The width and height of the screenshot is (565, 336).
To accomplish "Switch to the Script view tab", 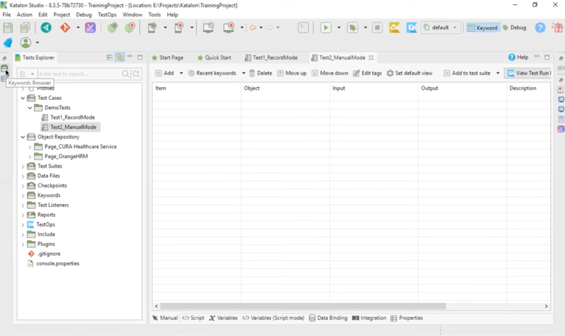I will tap(193, 318).
